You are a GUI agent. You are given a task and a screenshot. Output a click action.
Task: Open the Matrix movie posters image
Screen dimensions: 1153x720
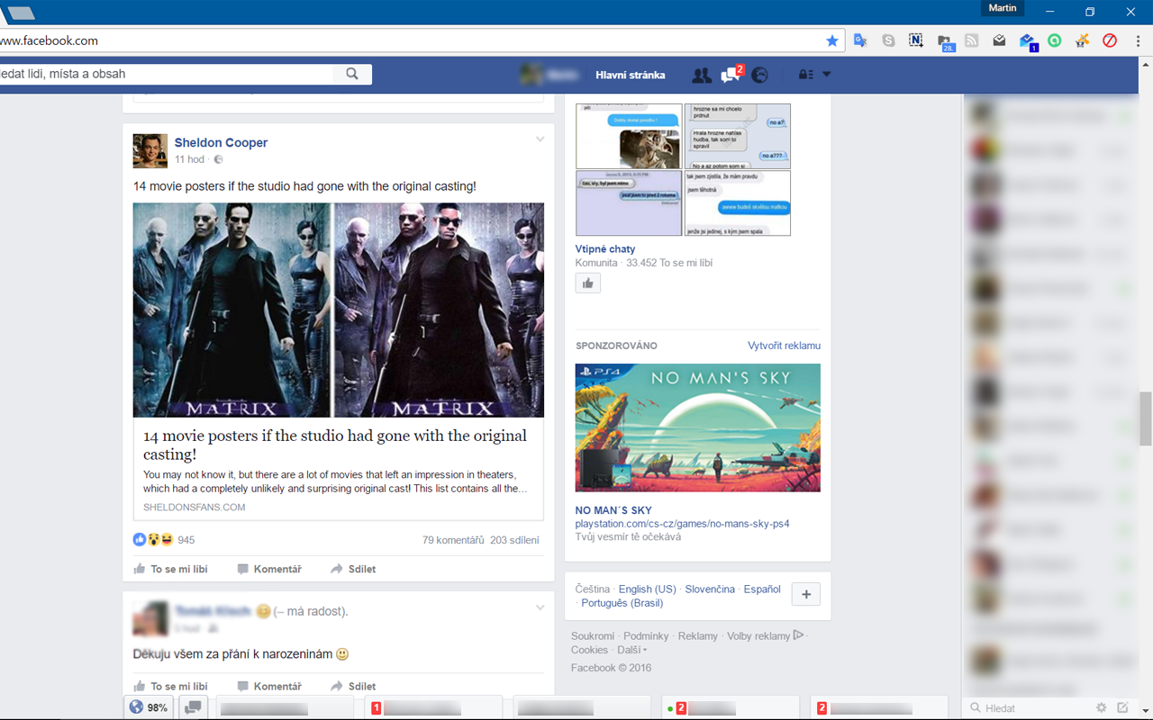[x=339, y=310]
